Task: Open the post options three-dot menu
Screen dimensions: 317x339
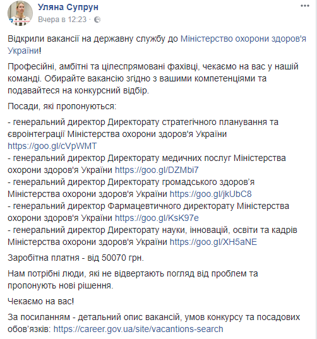Action: (305, 6)
